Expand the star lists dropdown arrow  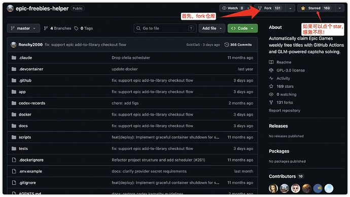click(x=340, y=9)
